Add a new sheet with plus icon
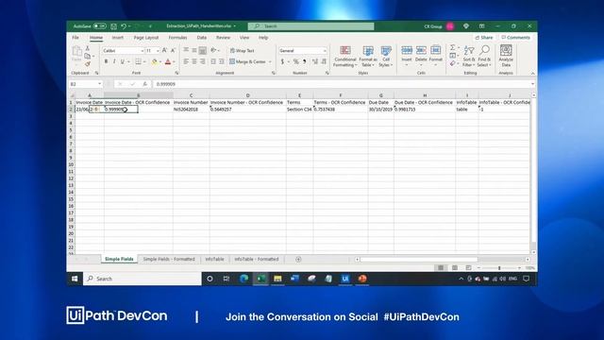Image resolution: width=604 pixels, height=340 pixels. coord(298,260)
